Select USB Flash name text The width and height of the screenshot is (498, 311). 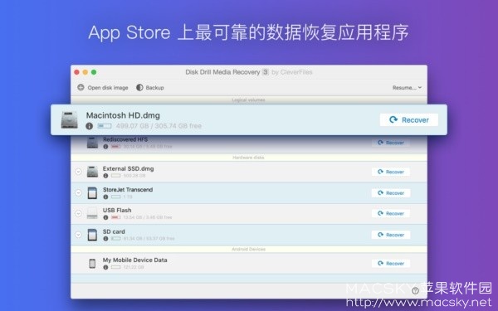pos(117,210)
